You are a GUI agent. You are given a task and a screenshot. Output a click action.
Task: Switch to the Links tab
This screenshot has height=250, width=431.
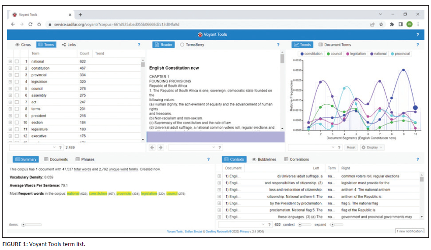coord(69,45)
